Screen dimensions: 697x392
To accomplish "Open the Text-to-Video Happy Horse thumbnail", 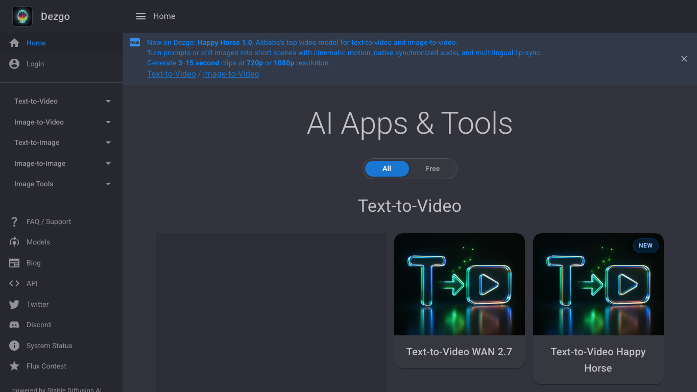I will point(598,284).
